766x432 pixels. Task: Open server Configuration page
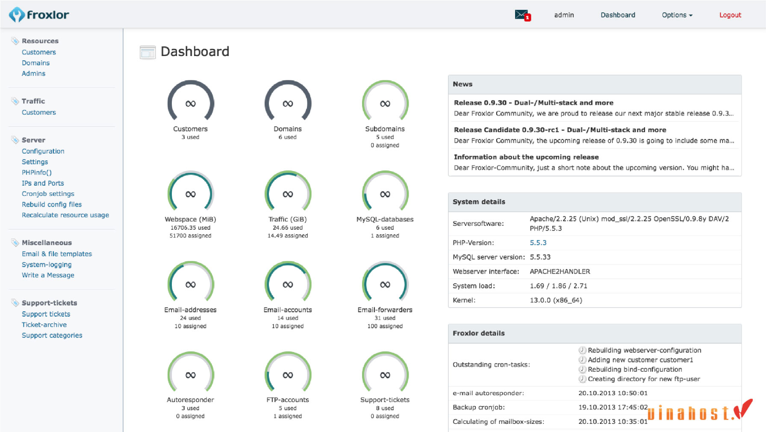[43, 151]
